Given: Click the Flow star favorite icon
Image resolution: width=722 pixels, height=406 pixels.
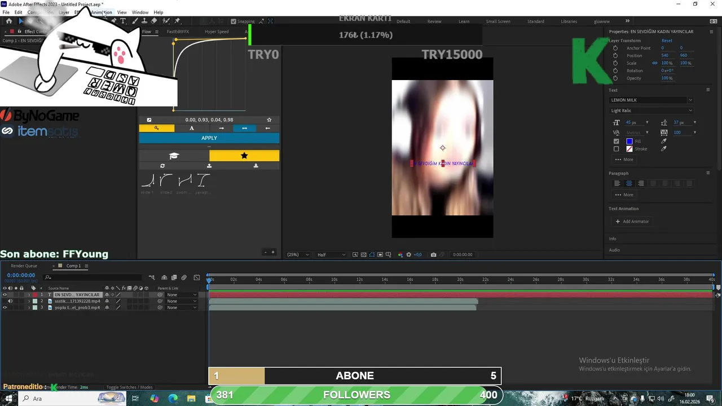Looking at the screenshot, I should point(269,120).
